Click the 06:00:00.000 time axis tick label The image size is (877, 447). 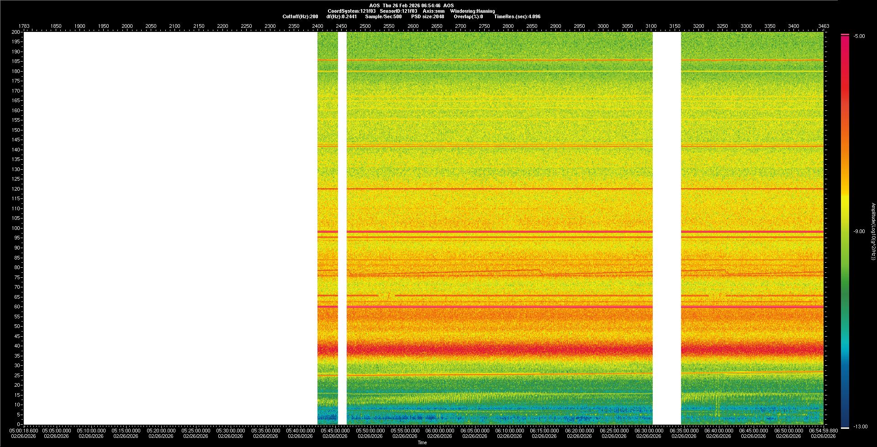pos(440,431)
